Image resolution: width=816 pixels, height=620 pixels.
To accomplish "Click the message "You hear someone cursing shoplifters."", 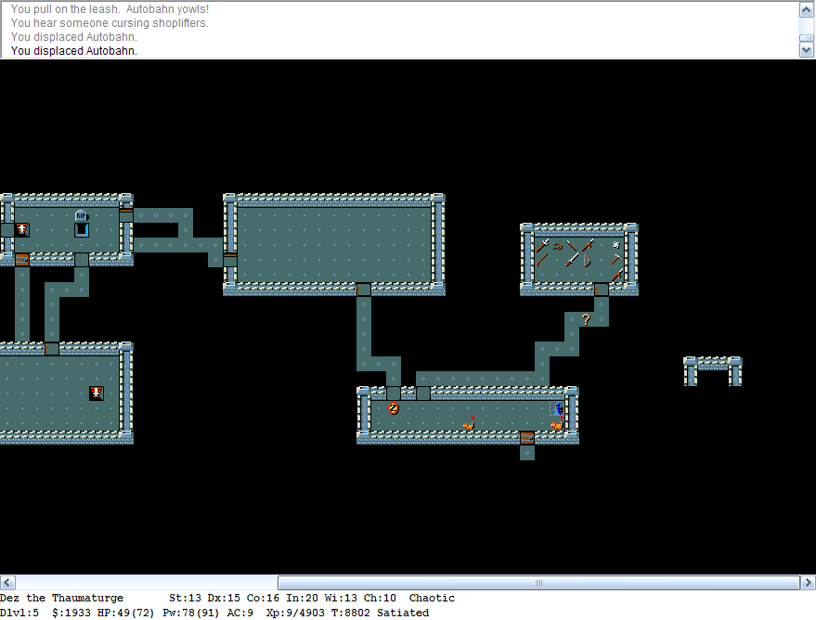I will click(x=110, y=23).
